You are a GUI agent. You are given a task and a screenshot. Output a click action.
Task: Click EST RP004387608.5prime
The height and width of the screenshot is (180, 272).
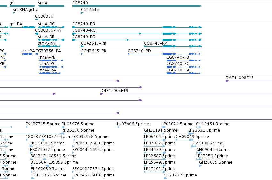pos(94,143)
